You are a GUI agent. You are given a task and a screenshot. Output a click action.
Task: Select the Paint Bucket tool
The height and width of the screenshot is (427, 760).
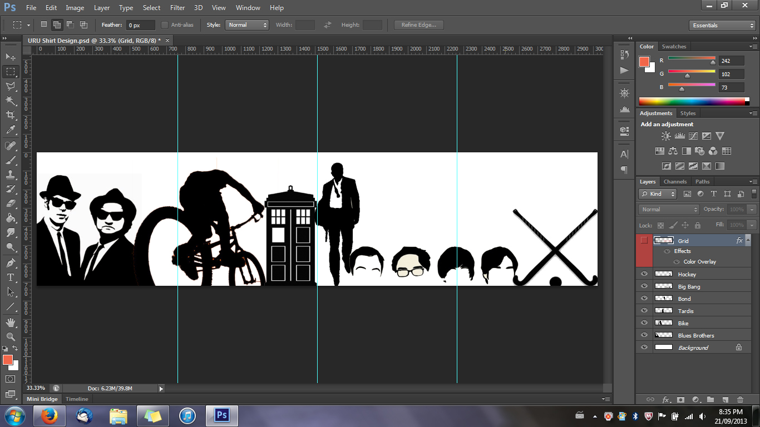[x=11, y=218]
